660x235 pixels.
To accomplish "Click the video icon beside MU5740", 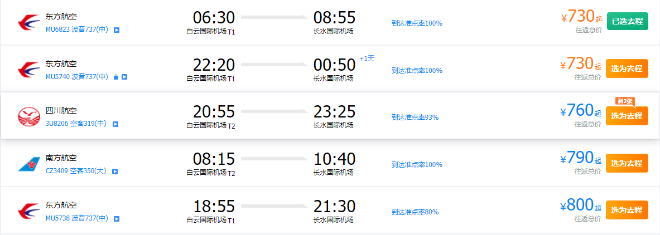I will [x=124, y=77].
